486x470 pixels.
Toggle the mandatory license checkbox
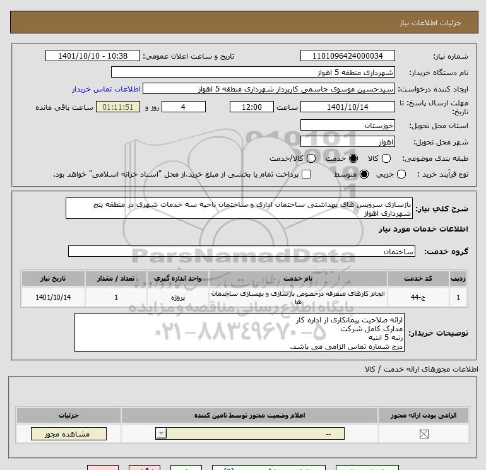[424, 434]
